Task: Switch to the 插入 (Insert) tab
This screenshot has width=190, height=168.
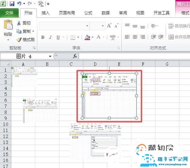Action: (x=45, y=13)
